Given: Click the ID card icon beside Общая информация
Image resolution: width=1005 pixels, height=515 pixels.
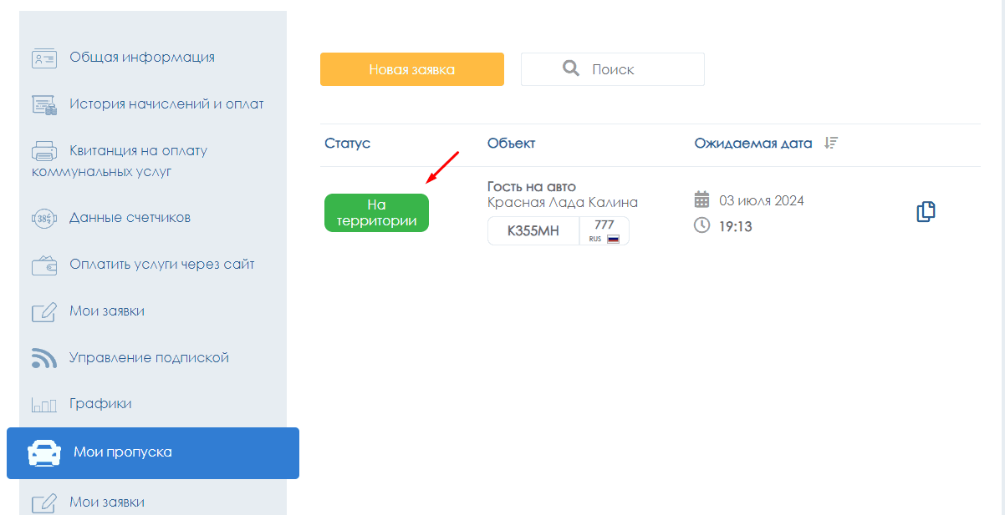Looking at the screenshot, I should coord(43,58).
